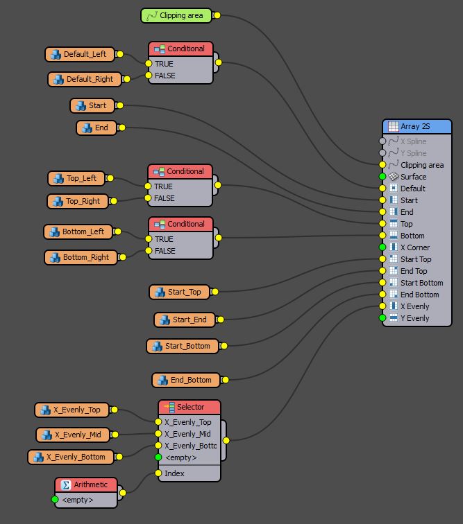Click the Clipping area spline icon
Screen dimensions: 463x524
click(151, 15)
